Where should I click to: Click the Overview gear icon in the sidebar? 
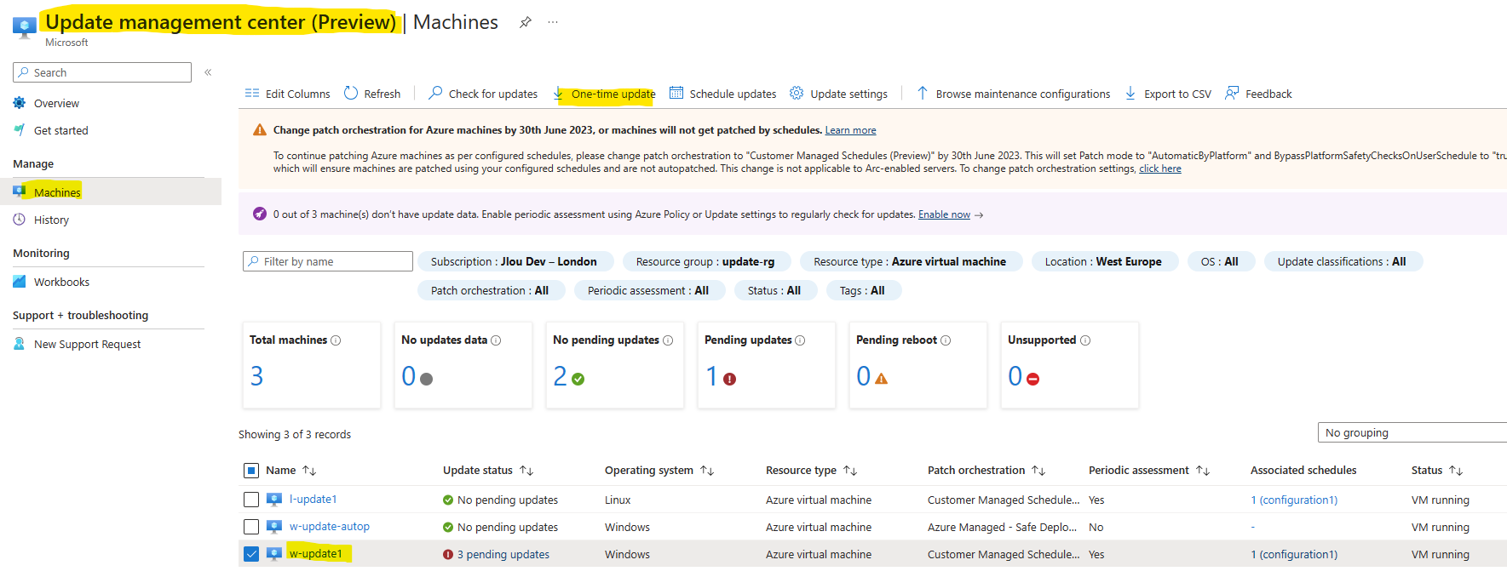[x=20, y=103]
